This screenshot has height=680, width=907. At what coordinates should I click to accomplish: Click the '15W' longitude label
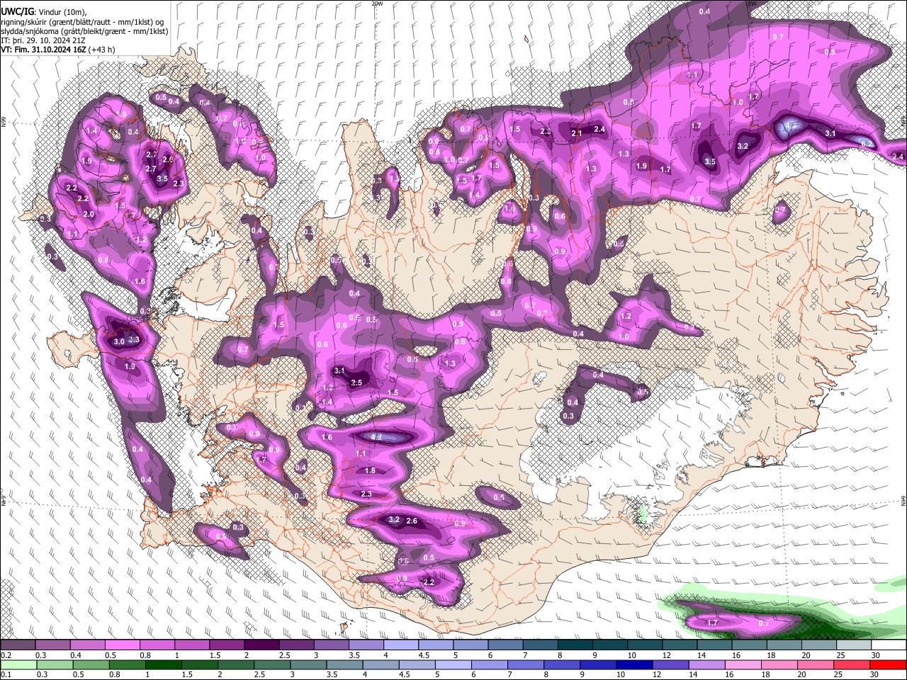[750, 4]
